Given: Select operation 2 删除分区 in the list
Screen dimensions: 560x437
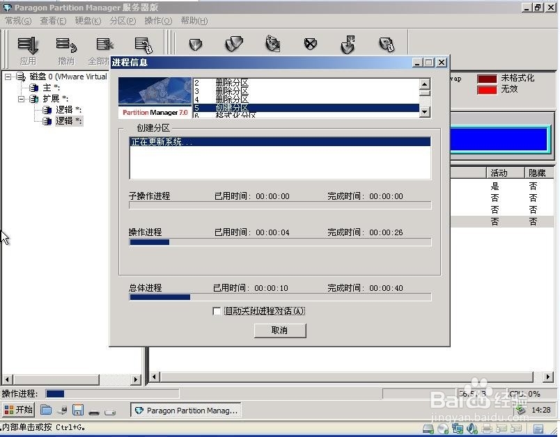Looking at the screenshot, I should tap(306, 83).
